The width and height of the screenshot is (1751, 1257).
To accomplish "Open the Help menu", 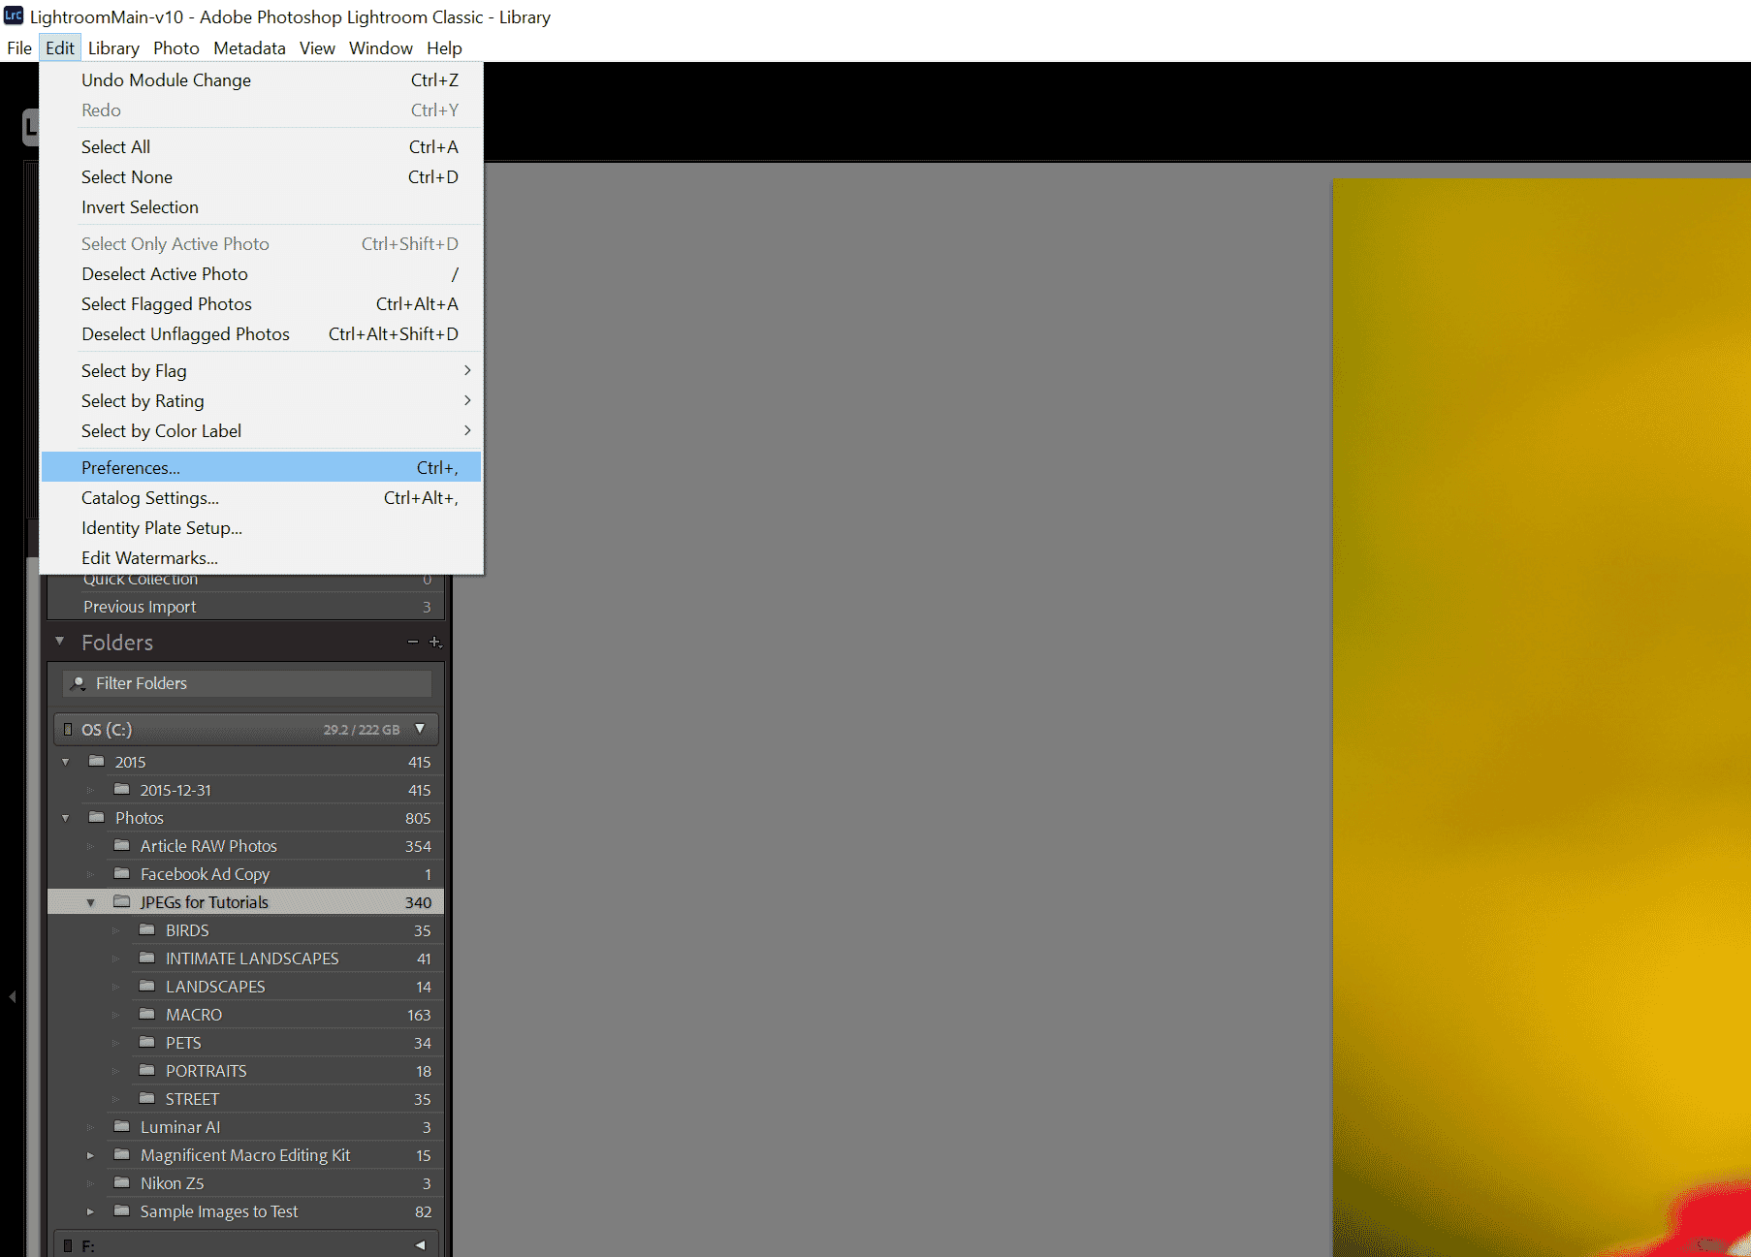I will 445,47.
